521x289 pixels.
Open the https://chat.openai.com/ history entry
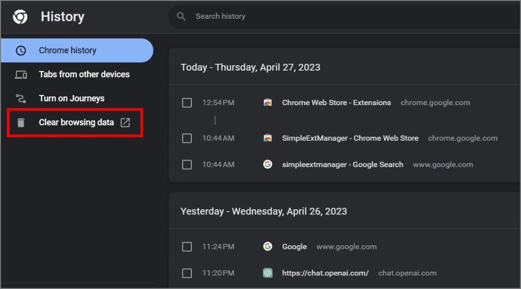[325, 273]
